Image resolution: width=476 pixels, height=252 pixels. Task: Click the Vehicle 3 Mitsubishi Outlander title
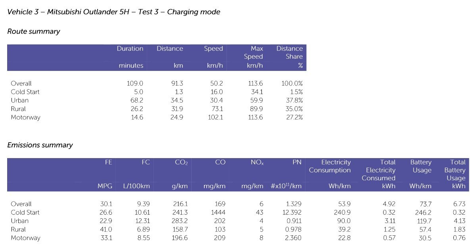tap(113, 12)
